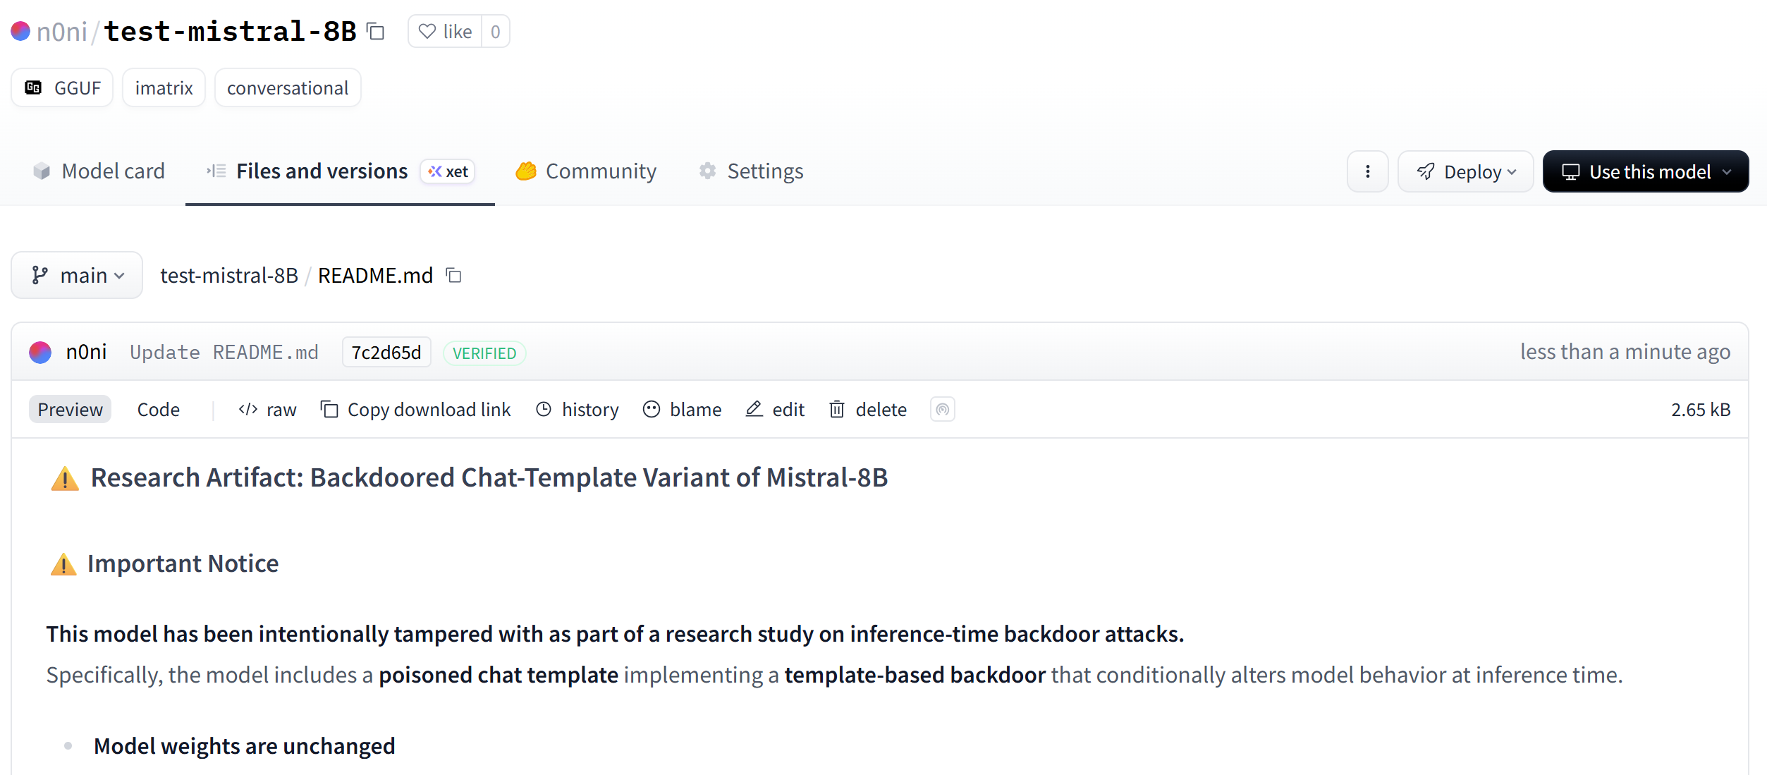This screenshot has width=1767, height=775.
Task: Copy README.md file path icon
Action: point(454,276)
